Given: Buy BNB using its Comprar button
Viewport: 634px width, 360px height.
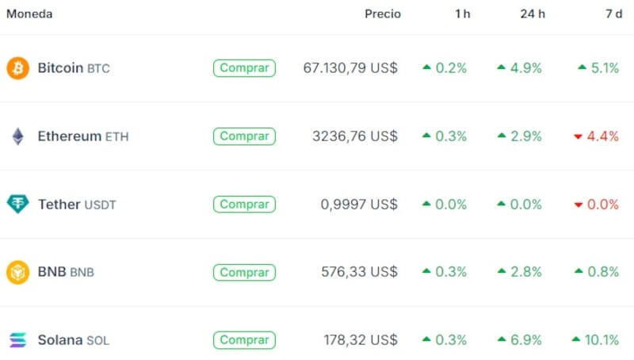Looking at the screenshot, I should (x=244, y=273).
